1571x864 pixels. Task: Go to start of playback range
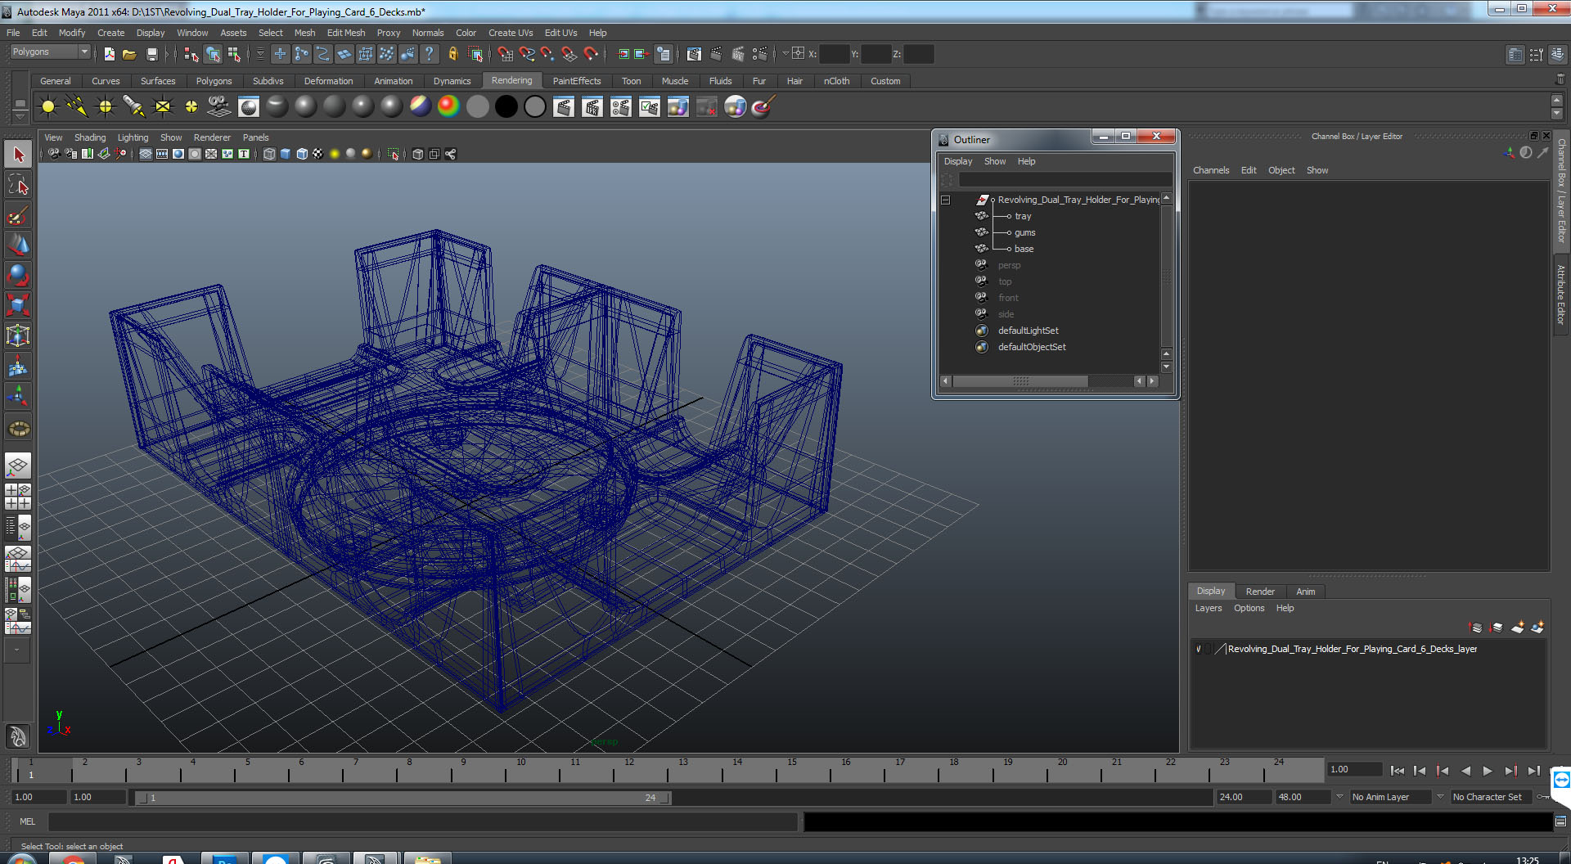[1398, 771]
